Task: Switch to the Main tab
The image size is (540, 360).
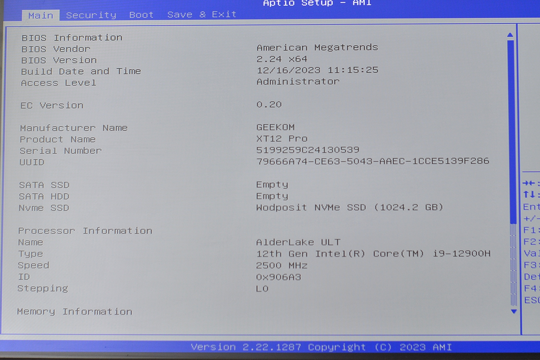Action: [x=41, y=15]
